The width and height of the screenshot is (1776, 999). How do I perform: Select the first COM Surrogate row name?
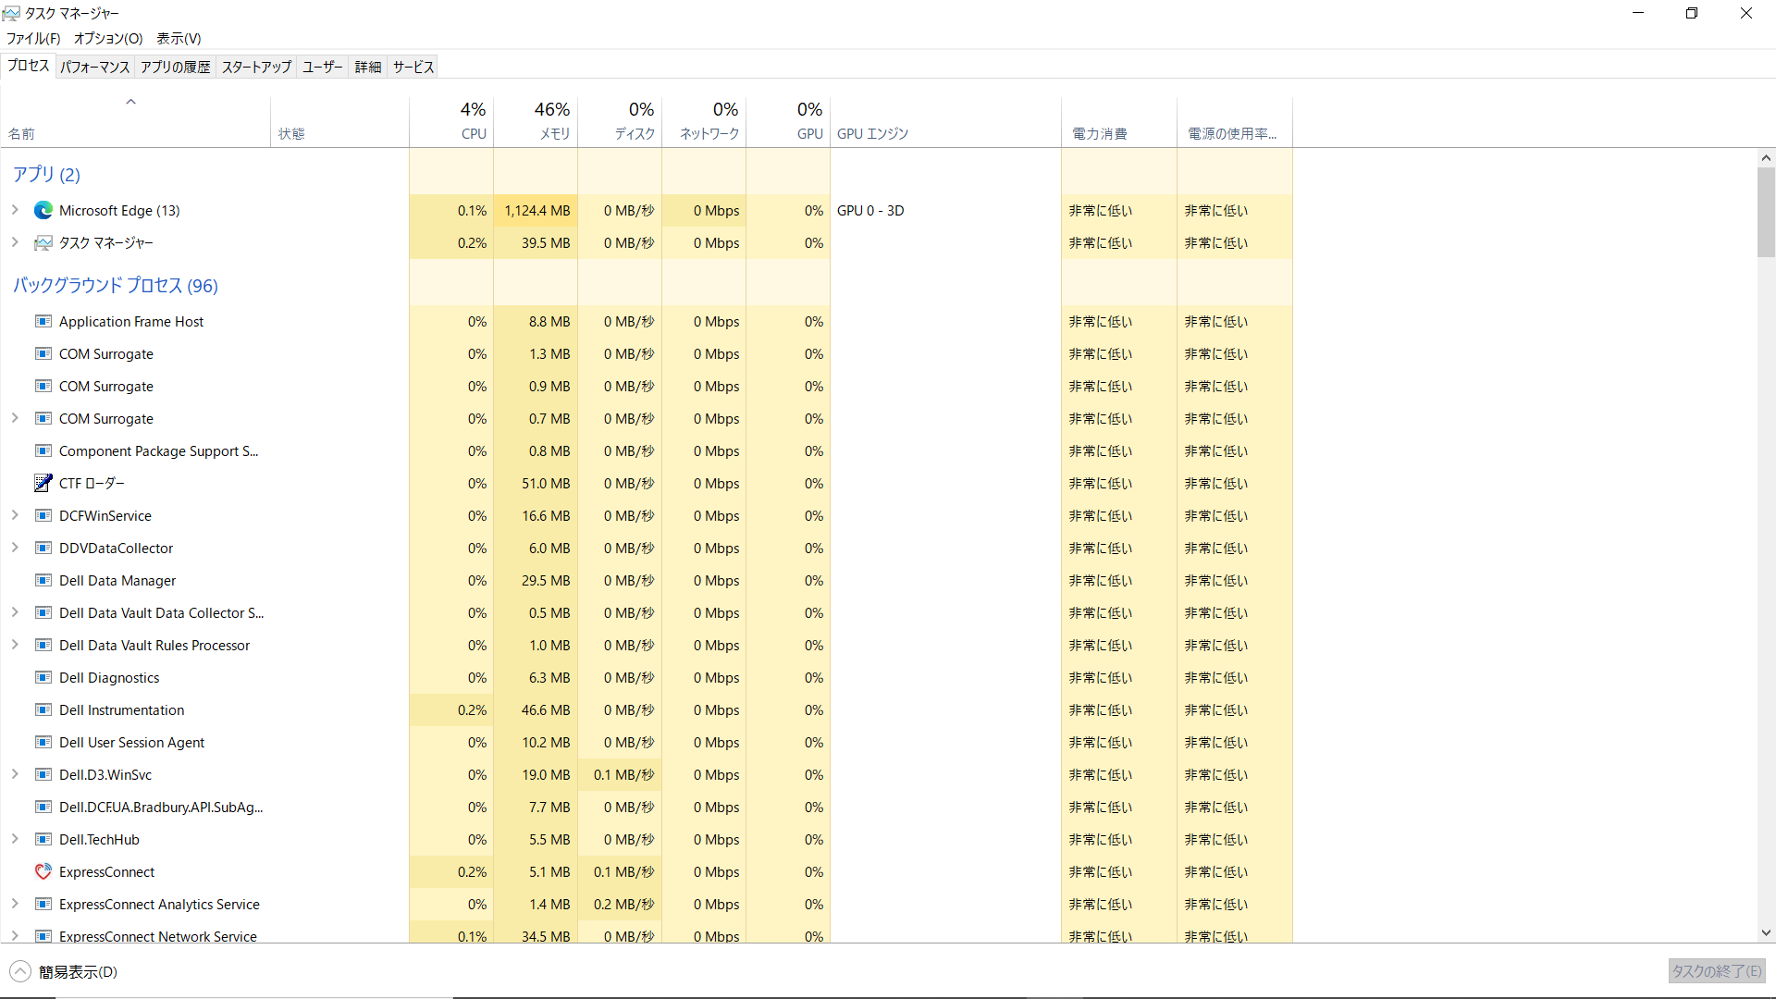coord(106,354)
